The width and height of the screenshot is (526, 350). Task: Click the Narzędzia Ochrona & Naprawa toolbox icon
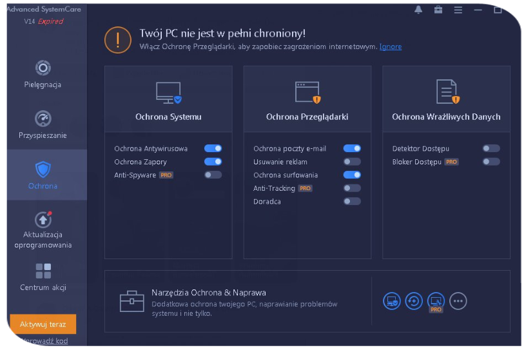pos(132,301)
